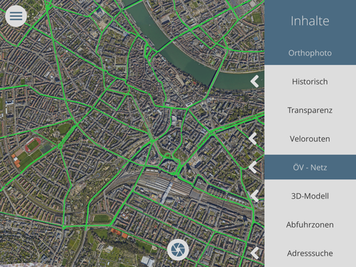Expand the chevron beside Historisch
356x267 pixels.
click(x=255, y=81)
